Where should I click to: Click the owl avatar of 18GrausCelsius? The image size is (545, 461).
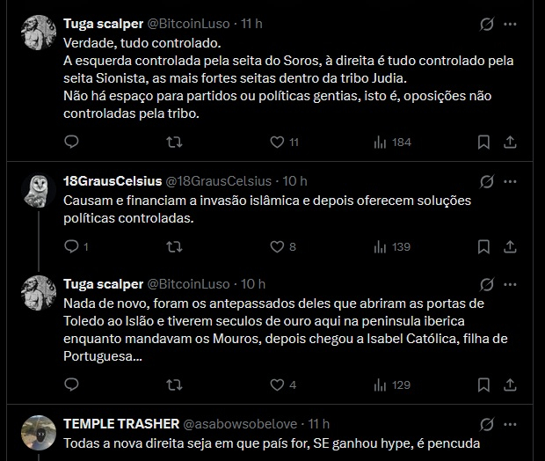[x=38, y=190]
